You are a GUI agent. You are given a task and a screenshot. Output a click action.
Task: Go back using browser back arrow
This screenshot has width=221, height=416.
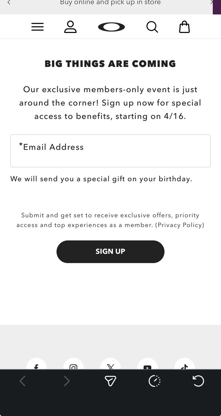pos(22,381)
